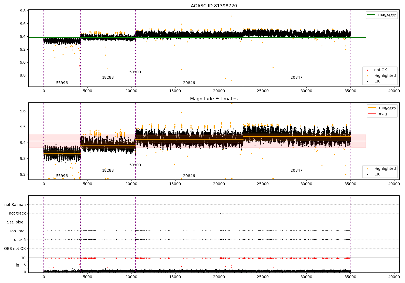The width and height of the screenshot is (405, 283).
Task: Select 'OK' in the Magnitude Estimates legend
Action: (x=377, y=174)
